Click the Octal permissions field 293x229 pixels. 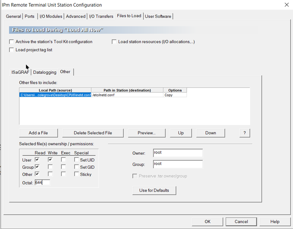(42, 182)
